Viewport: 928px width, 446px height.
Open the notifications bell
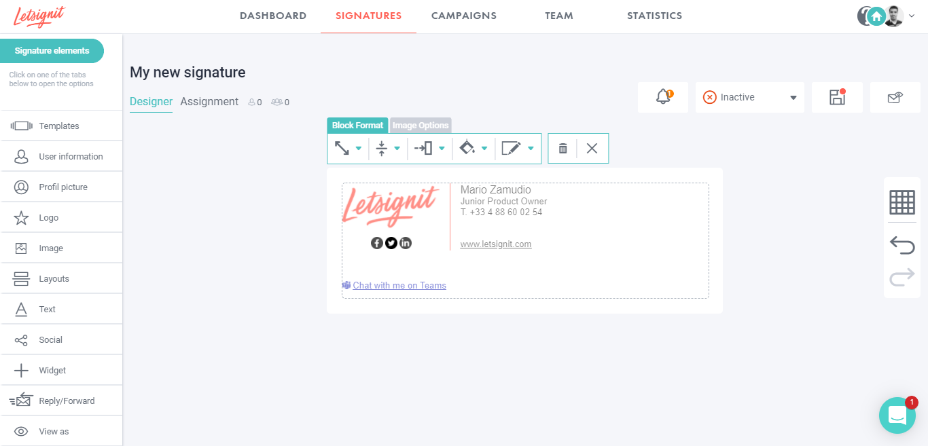[662, 97]
